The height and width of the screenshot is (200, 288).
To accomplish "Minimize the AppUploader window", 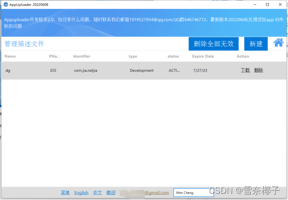I will point(255,5).
